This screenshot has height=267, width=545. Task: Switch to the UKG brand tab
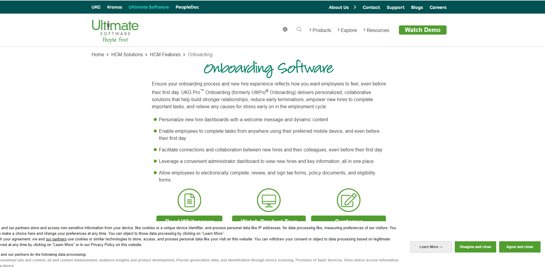click(x=96, y=7)
